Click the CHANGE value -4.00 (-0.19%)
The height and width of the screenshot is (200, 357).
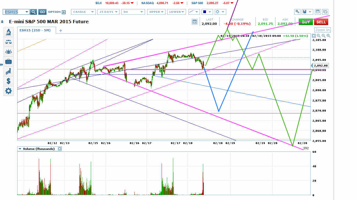tap(237, 24)
